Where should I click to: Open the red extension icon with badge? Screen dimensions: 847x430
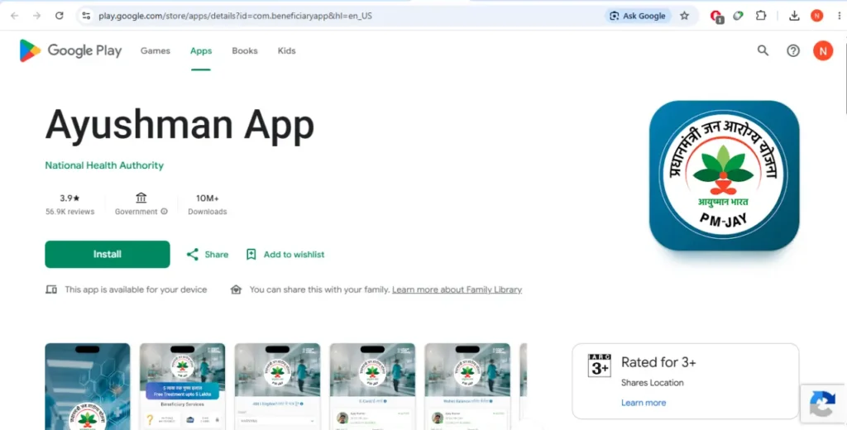click(717, 17)
